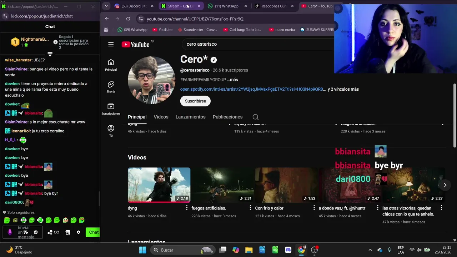Pick the heart-eyes crying green emote

[82, 220]
